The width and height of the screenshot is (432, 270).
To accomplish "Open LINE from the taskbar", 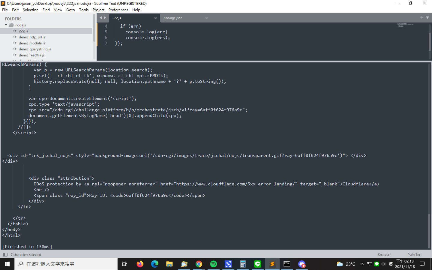I will (258, 264).
